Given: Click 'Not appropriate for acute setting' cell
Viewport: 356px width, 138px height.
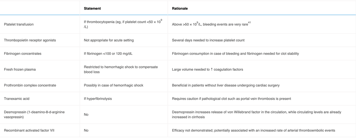Looking at the screenshot, I should click(109, 40).
